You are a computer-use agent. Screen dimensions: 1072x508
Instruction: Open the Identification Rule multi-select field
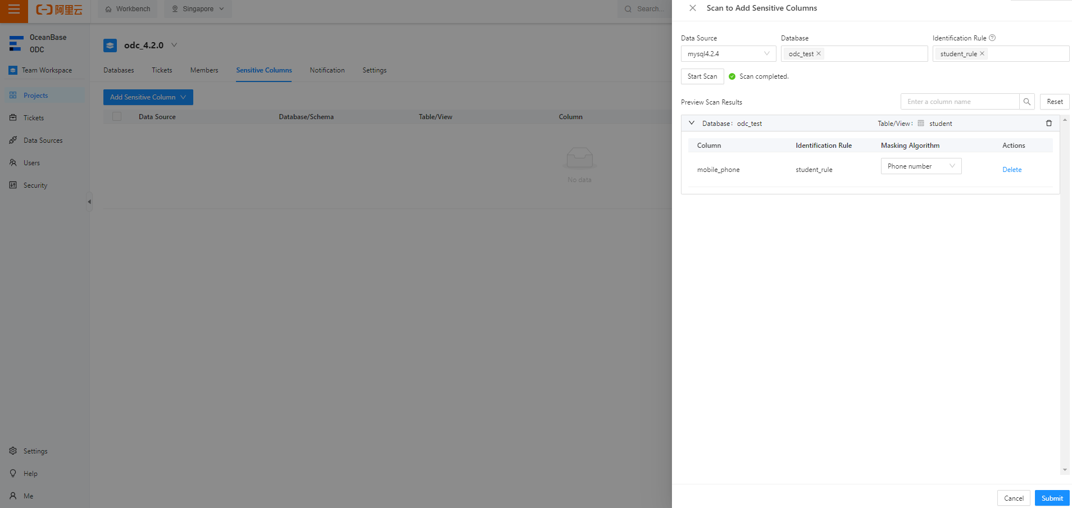pyautogui.click(x=1001, y=53)
